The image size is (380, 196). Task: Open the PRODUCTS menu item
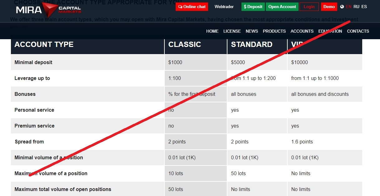pos(274,31)
